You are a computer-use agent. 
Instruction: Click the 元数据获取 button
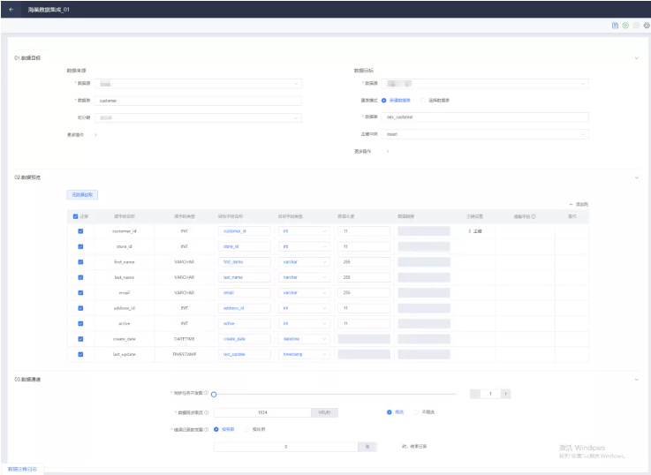click(81, 194)
